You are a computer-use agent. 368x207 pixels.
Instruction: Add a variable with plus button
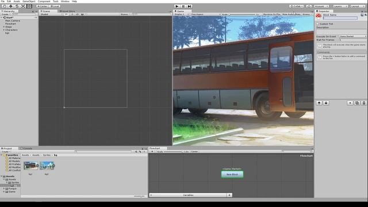[x=229, y=195]
